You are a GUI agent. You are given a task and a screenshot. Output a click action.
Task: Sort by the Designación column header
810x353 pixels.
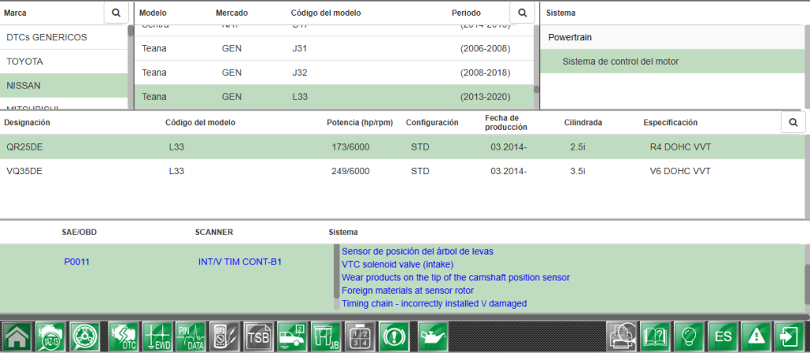[27, 123]
